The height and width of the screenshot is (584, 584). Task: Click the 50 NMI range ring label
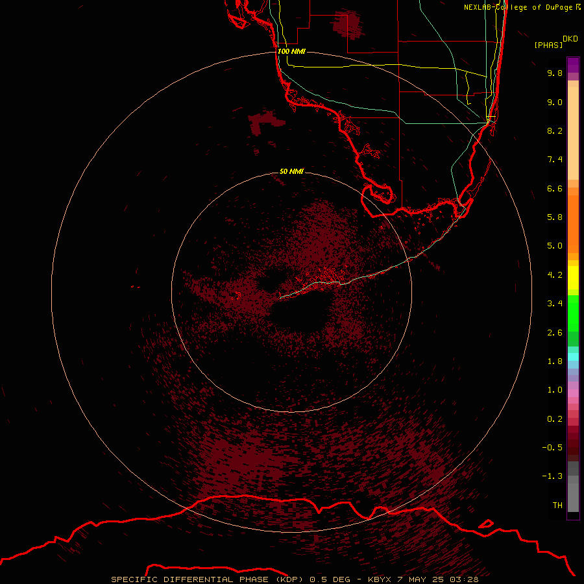pos(291,171)
